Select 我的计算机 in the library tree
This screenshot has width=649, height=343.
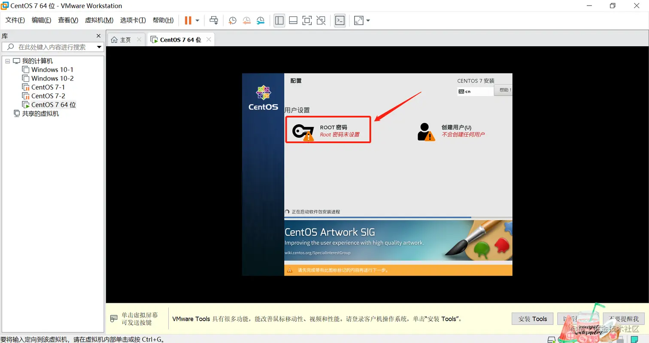click(37, 61)
